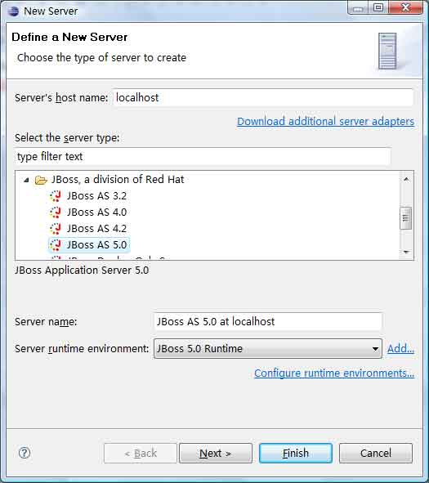The height and width of the screenshot is (483, 429).
Task: Focus the type filter text field
Action: click(203, 156)
